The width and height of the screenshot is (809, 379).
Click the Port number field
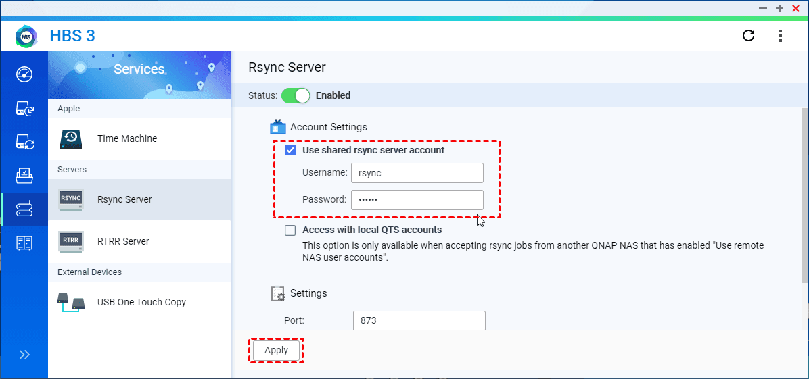click(x=419, y=320)
